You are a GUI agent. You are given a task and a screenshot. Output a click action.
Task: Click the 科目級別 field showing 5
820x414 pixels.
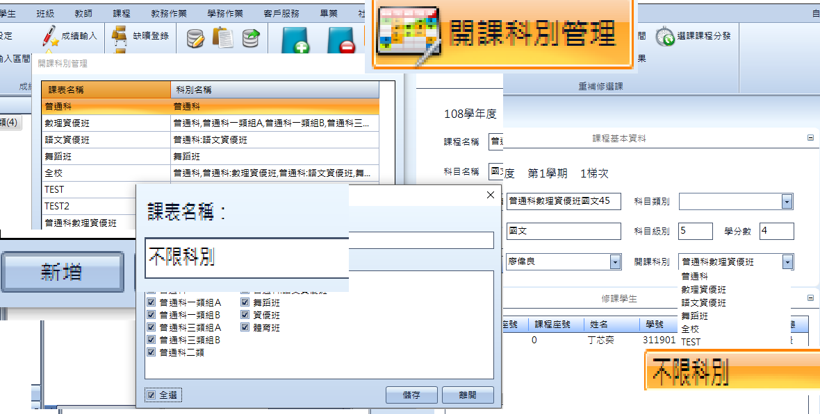click(x=696, y=231)
